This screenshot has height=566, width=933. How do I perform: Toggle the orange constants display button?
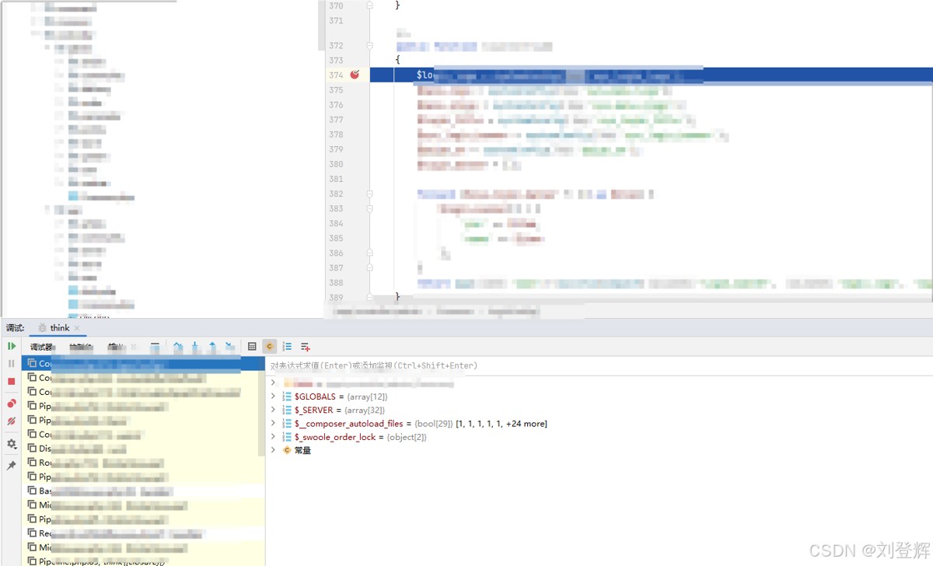[269, 347]
